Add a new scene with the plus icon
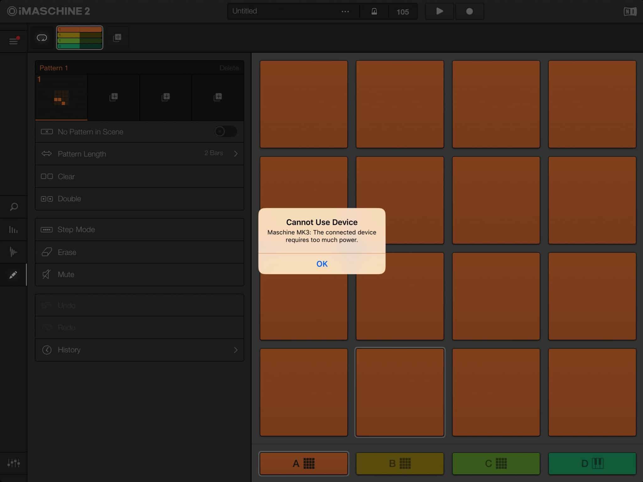The height and width of the screenshot is (482, 643). [x=117, y=38]
